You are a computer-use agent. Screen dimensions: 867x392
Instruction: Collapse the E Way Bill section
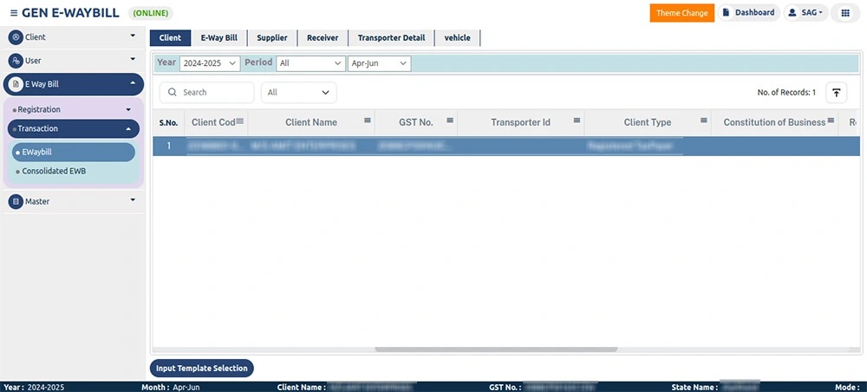click(x=133, y=83)
